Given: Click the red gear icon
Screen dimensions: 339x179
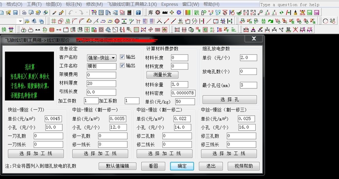Looking at the screenshot, I should 158,13.
